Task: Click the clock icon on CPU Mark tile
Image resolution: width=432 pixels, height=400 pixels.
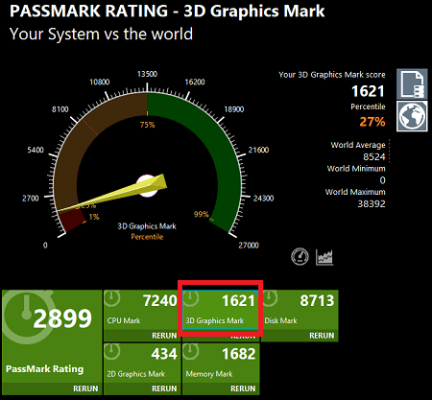Action: pyautogui.click(x=112, y=298)
